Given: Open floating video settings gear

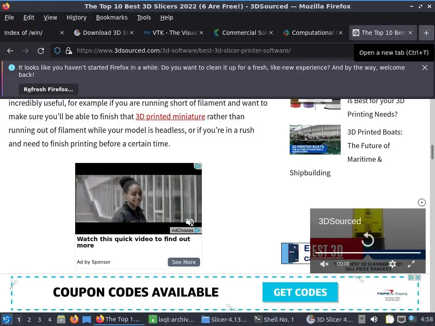Looking at the screenshot, I should (393, 264).
